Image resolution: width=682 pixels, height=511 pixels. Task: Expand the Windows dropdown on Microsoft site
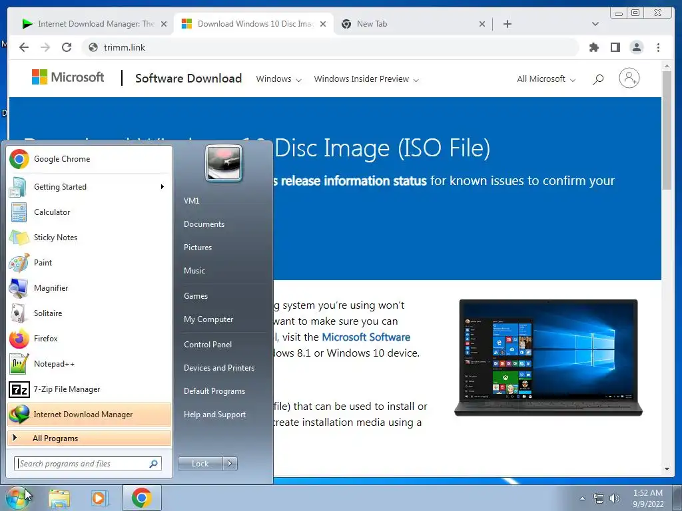click(x=278, y=79)
